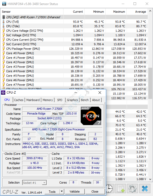Click the HWiNFO scrollbar up arrow
153x196 pixels.
point(150,11)
